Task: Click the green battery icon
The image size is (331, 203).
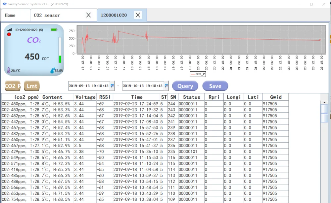Action: point(54,30)
